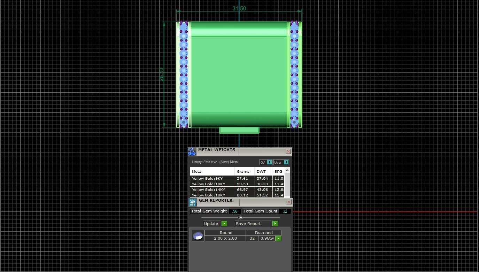The image size is (479, 272).
Task: Click the DWT column header
Action: pyautogui.click(x=264, y=171)
